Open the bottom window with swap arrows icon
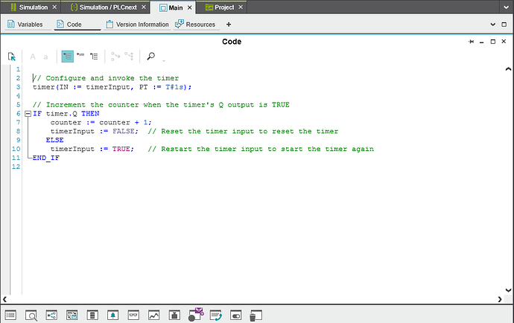514x323 pixels. (72, 315)
